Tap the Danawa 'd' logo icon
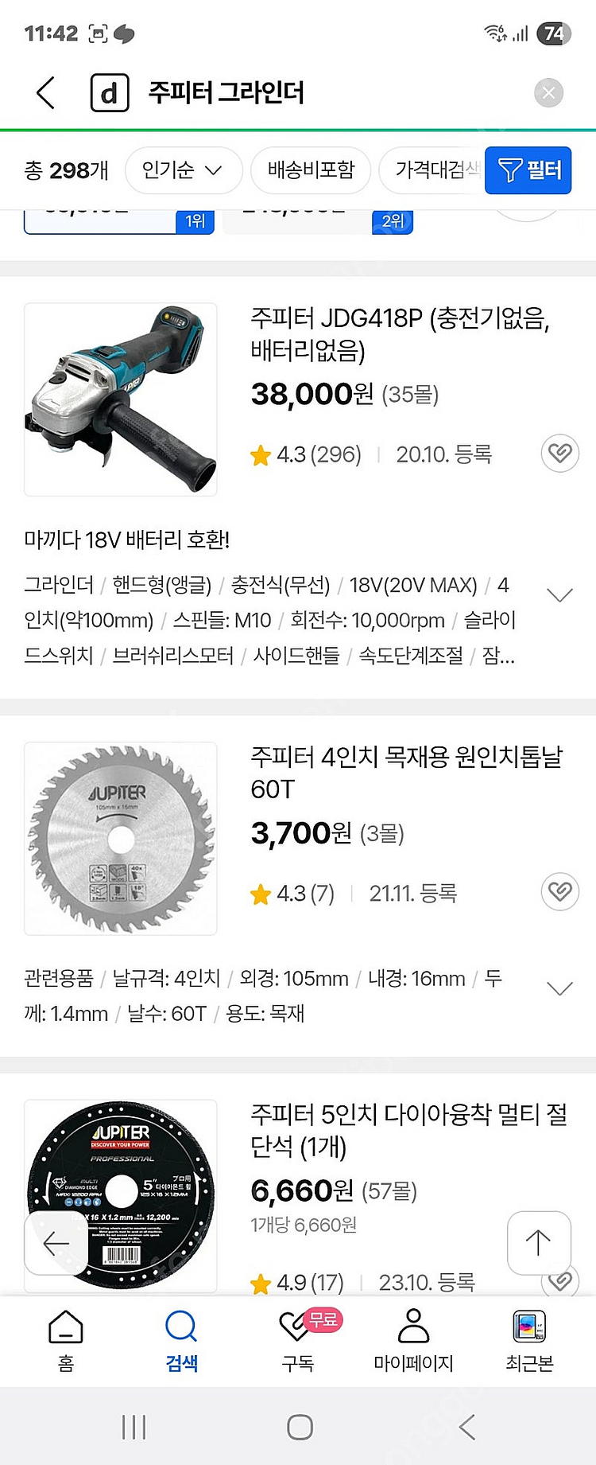The width and height of the screenshot is (596, 1465). point(110,93)
